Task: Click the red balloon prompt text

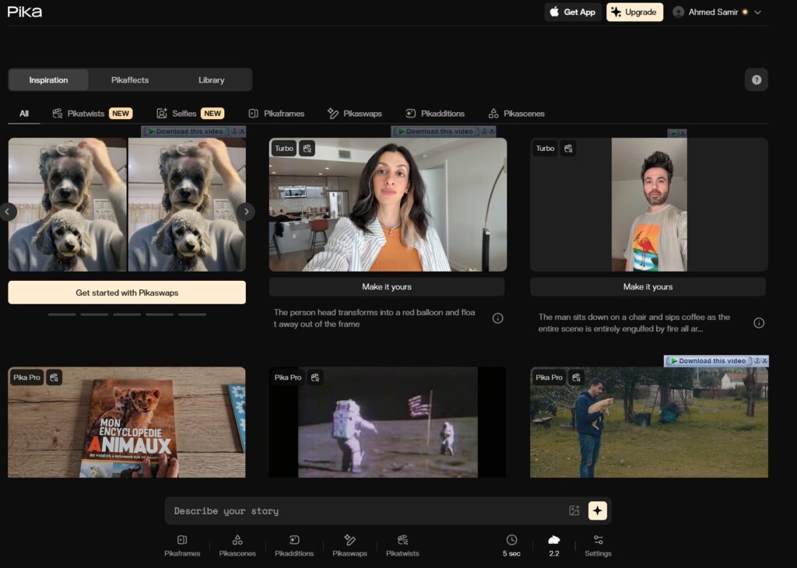Action: click(x=374, y=318)
